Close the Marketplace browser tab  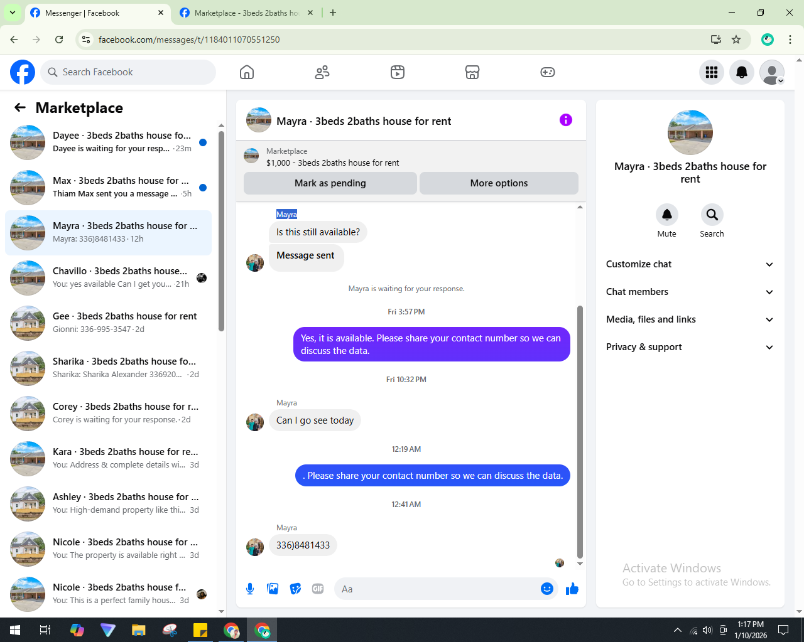tap(310, 13)
